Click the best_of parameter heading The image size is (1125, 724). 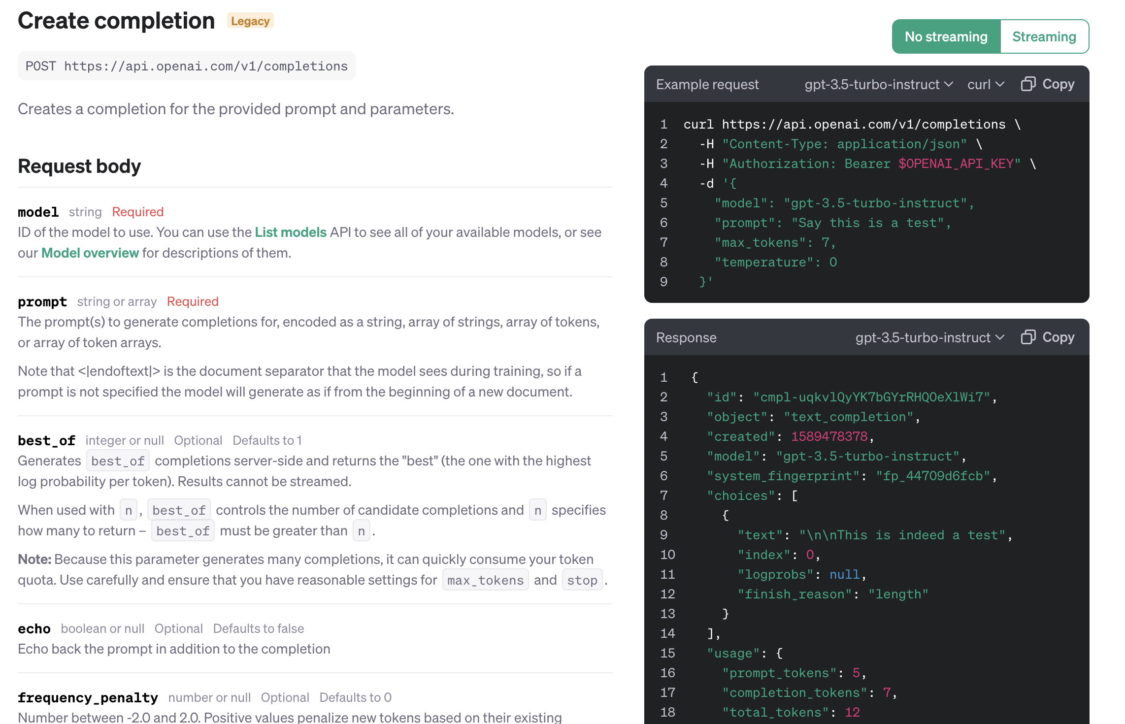47,441
